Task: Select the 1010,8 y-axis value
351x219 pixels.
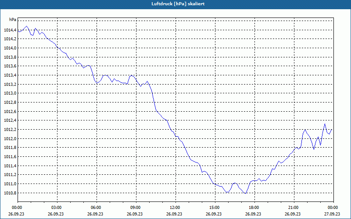Action: [10, 193]
